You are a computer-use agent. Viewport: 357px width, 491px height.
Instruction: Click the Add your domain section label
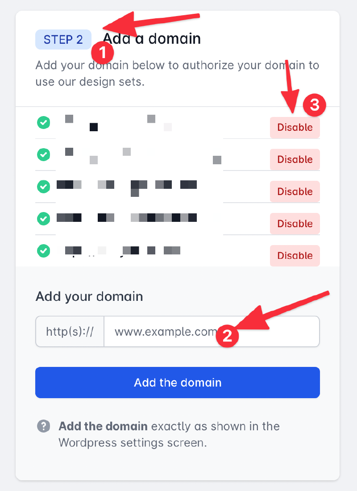point(89,296)
